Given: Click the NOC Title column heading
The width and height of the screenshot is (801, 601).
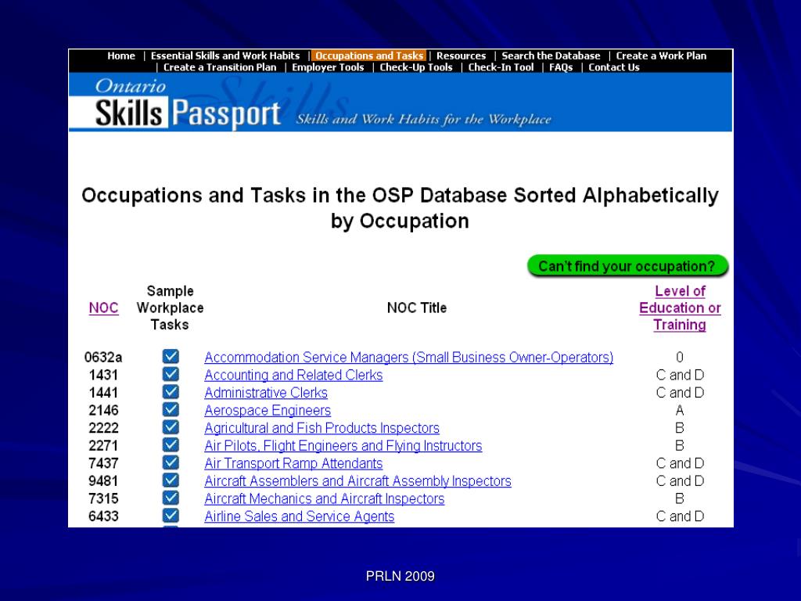Looking at the screenshot, I should [416, 308].
